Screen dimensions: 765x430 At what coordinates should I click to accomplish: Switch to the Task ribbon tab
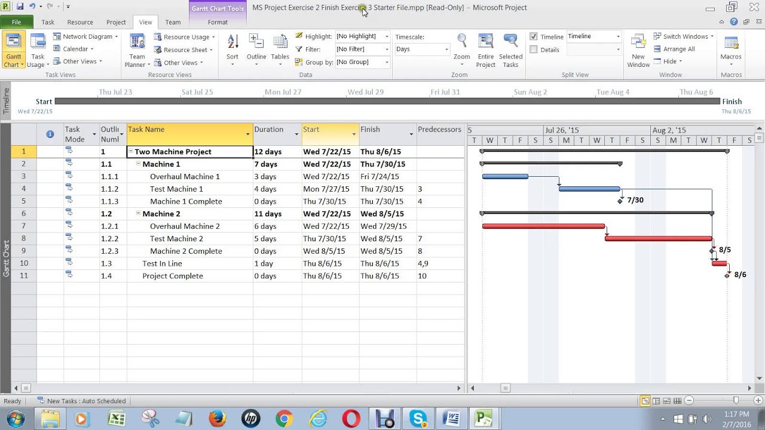click(x=48, y=22)
